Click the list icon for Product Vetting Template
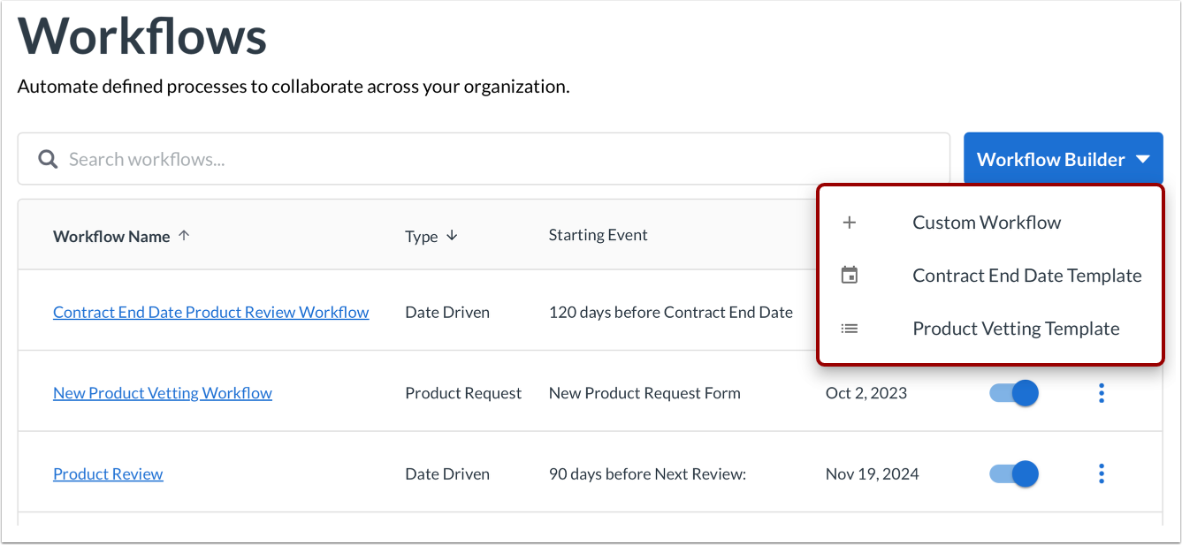Screen dimensions: 1182x545 click(x=849, y=329)
